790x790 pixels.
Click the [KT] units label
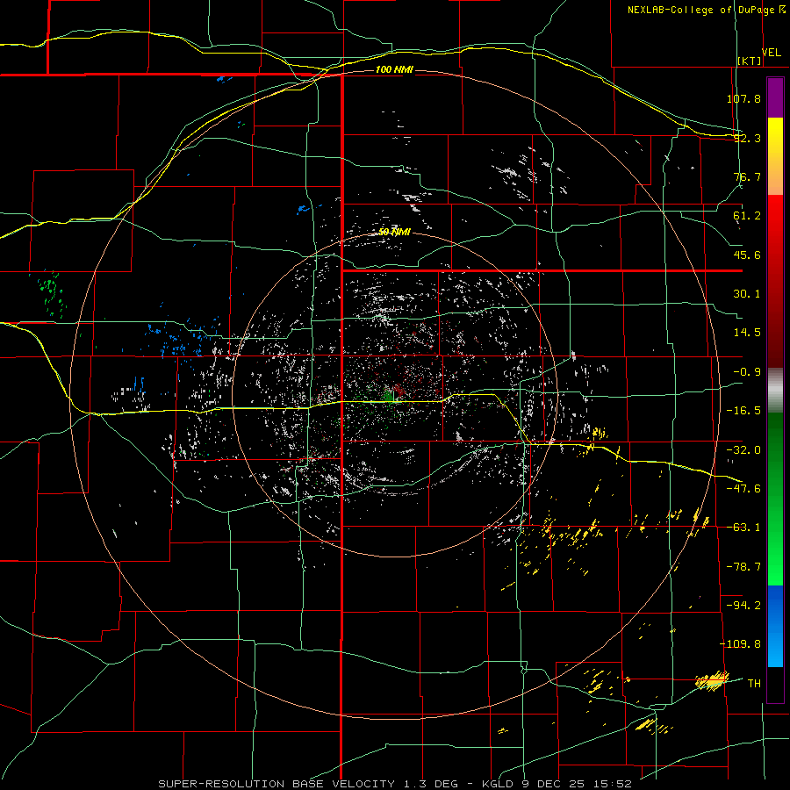(x=750, y=61)
